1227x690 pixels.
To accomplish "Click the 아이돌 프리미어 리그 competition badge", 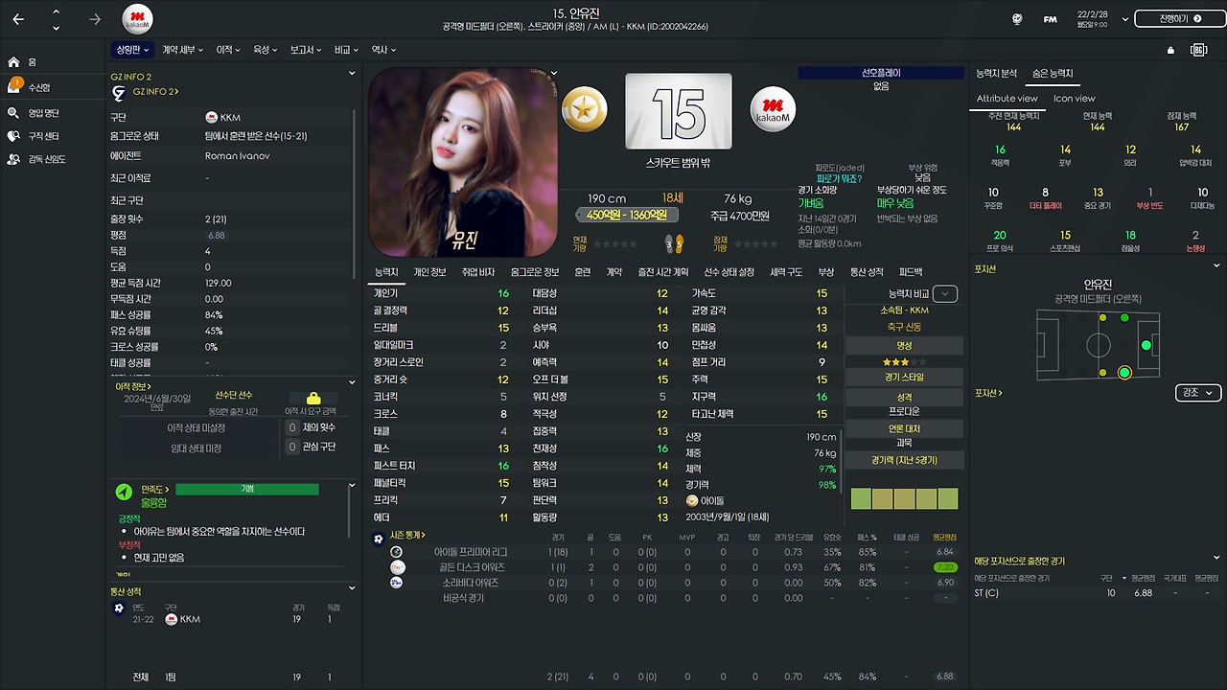I will [x=396, y=552].
